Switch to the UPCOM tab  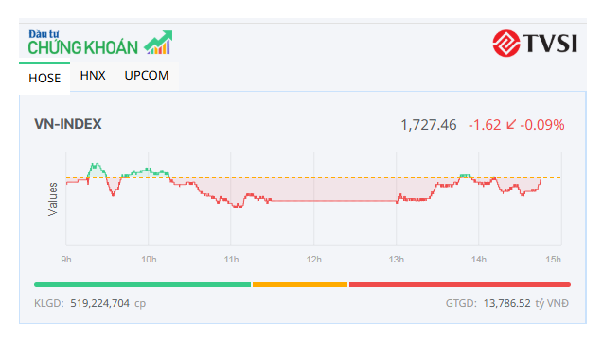[x=147, y=76]
